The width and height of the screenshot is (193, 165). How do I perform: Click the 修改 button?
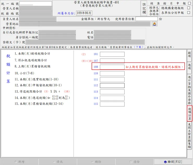click(58, 162)
